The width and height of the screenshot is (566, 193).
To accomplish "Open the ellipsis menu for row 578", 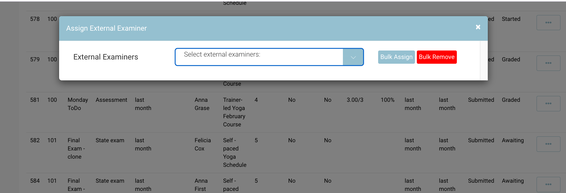I will click(x=548, y=23).
